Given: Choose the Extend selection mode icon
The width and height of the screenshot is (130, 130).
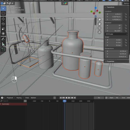Looking at the screenshot, I should click(4, 3).
